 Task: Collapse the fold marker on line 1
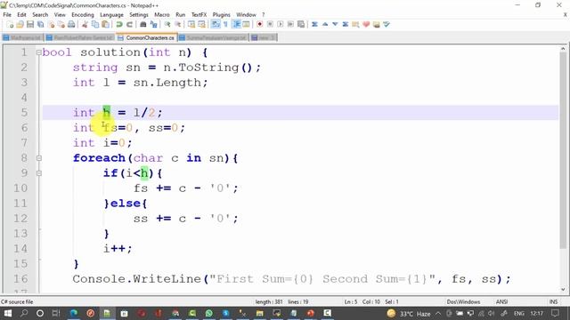pyautogui.click(x=39, y=52)
